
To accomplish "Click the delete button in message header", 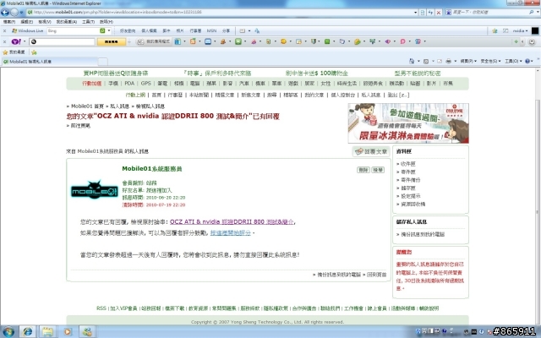I will coord(363,170).
